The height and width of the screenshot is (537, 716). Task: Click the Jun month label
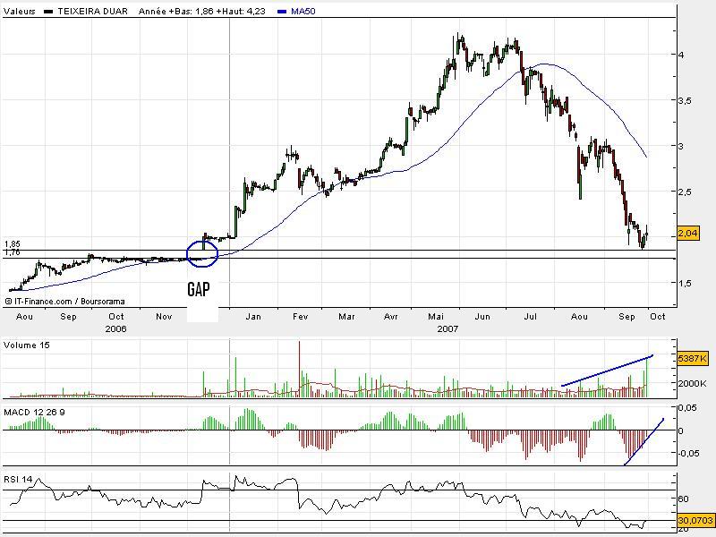(x=482, y=317)
